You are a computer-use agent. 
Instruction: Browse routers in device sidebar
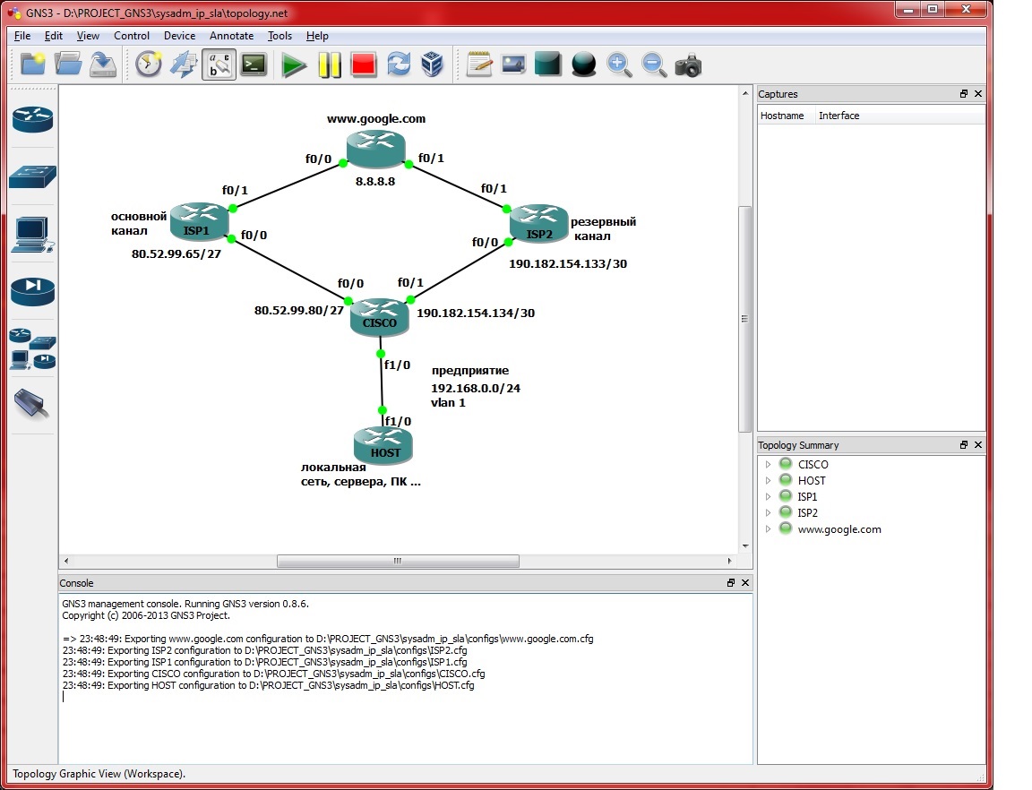tap(32, 119)
